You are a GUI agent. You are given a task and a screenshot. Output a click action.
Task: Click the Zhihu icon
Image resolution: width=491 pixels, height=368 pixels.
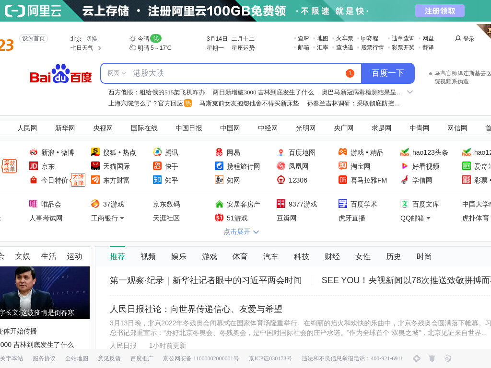pyautogui.click(x=157, y=180)
